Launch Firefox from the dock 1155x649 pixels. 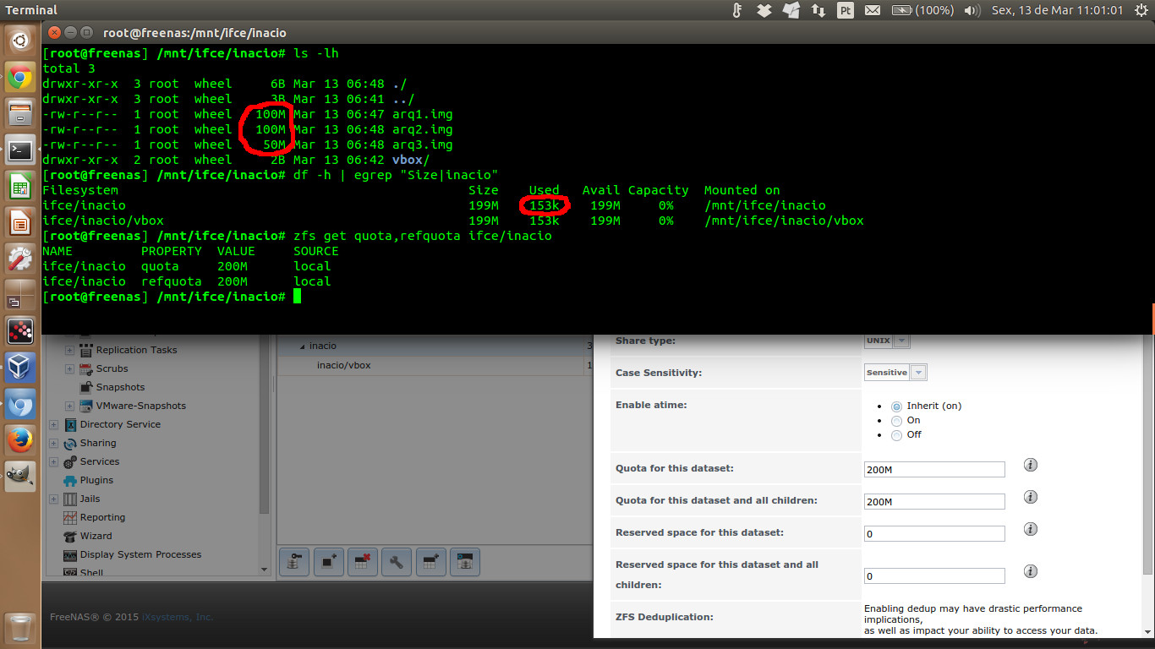click(20, 441)
